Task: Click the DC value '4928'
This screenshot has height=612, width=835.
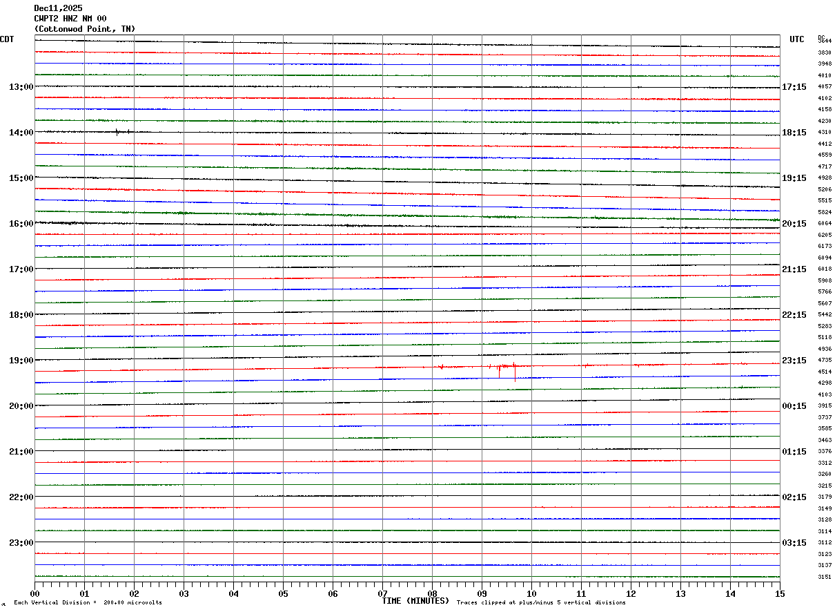Action: click(825, 178)
